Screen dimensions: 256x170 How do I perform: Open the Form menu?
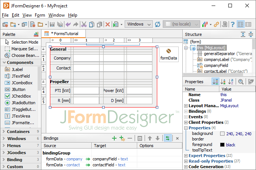tap(40, 15)
